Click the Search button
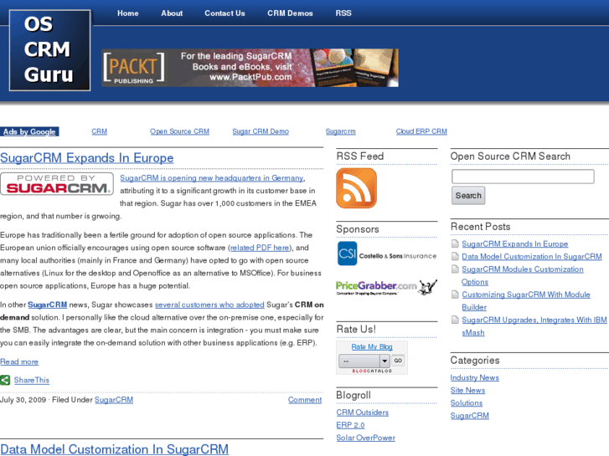Viewport: 609px width, 456px height. tap(468, 195)
